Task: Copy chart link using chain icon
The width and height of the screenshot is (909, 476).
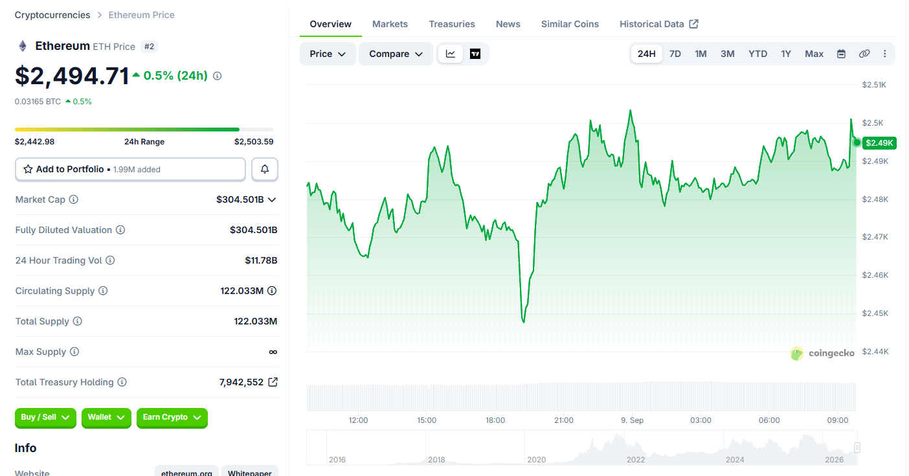Action: [864, 54]
